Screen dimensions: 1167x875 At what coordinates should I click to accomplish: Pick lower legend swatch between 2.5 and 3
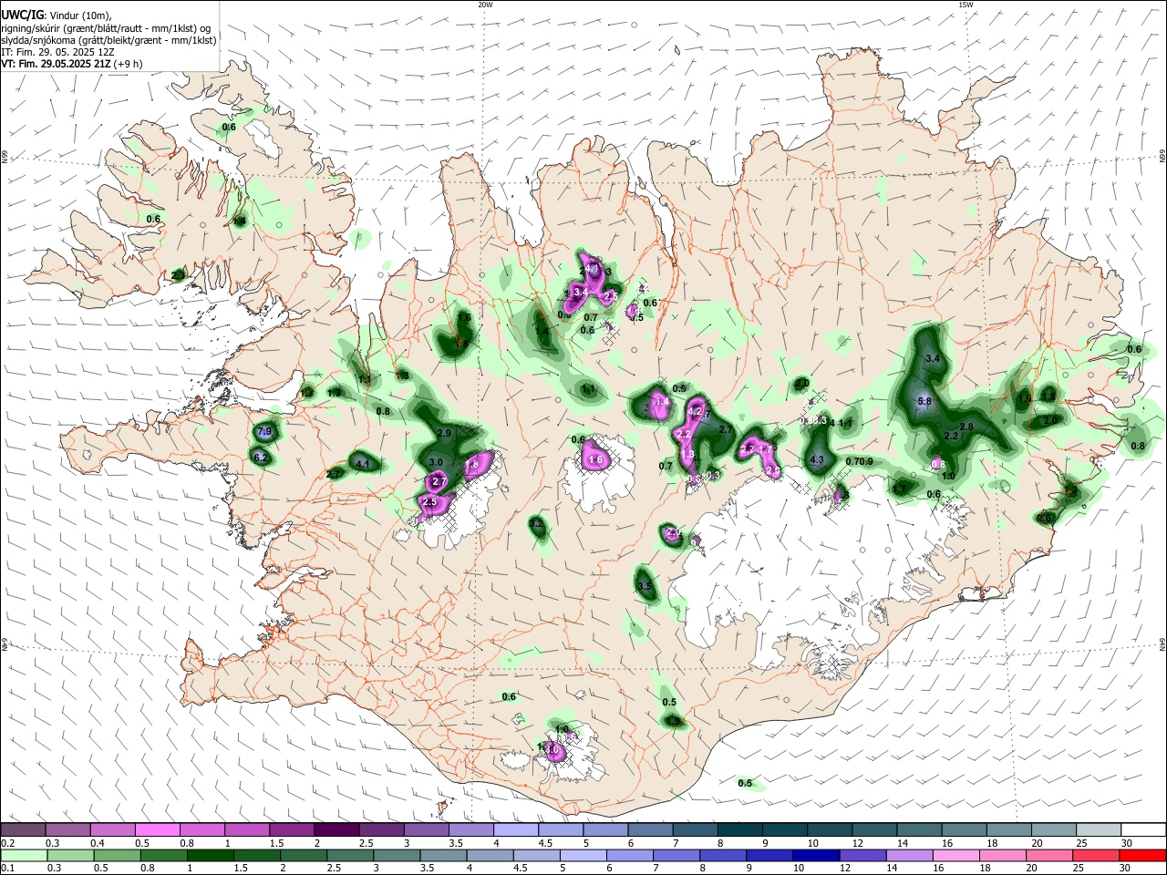[x=349, y=855]
